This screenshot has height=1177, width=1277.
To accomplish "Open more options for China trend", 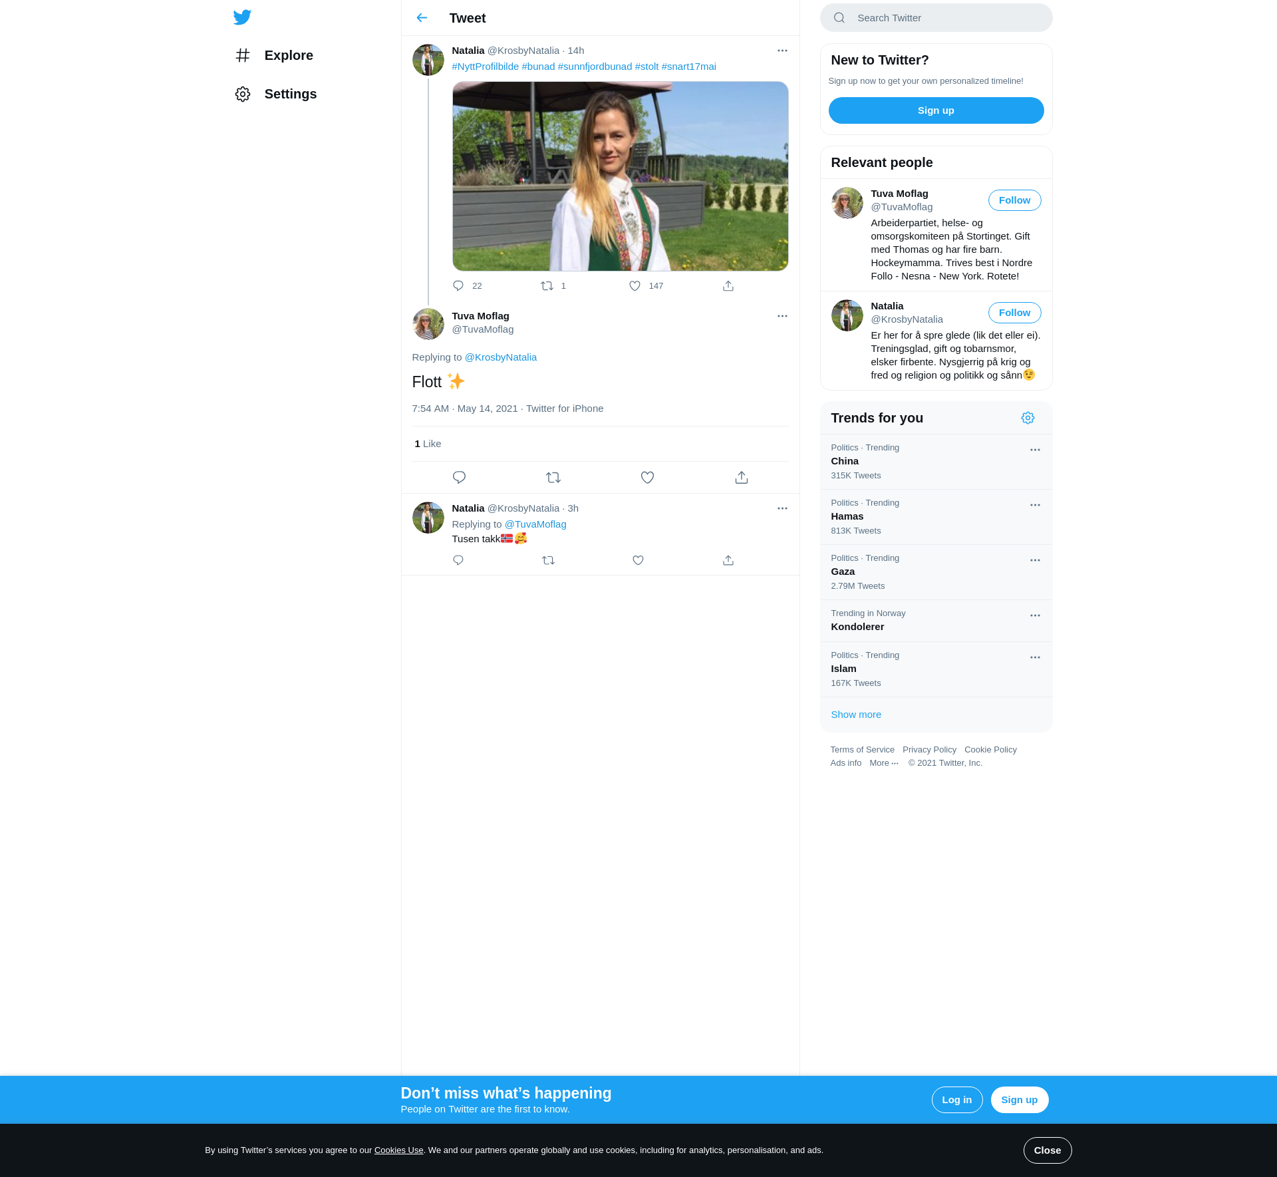I will [1035, 450].
